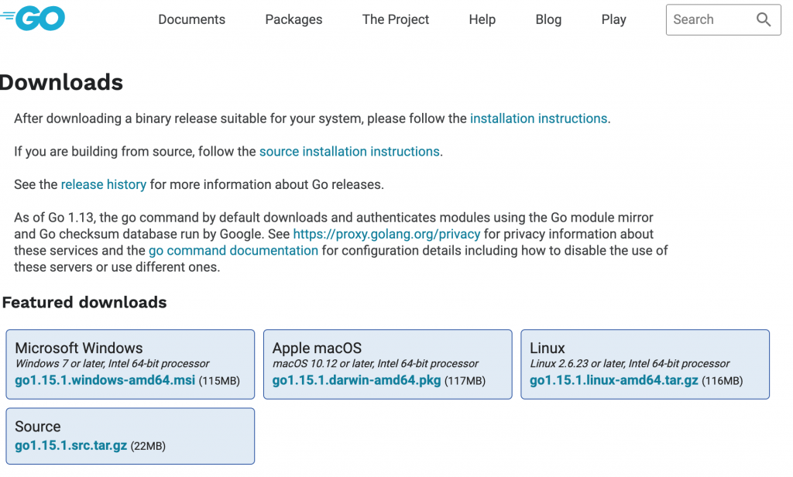Follow the installation instructions link
Screen dimensions: 793x477
(539, 118)
